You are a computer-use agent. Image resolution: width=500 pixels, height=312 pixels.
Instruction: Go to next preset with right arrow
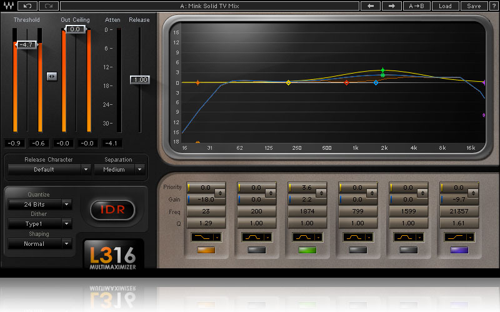tap(391, 6)
